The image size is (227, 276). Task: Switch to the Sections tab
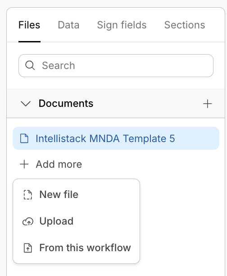pyautogui.click(x=185, y=25)
